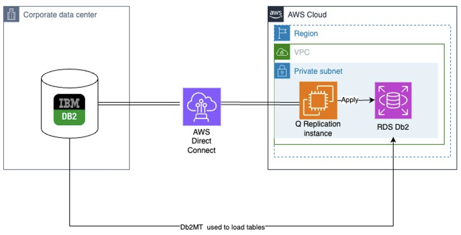This screenshot has height=235, width=461.
Task: Click the 'Q Replication instance' caption
Action: [x=318, y=128]
